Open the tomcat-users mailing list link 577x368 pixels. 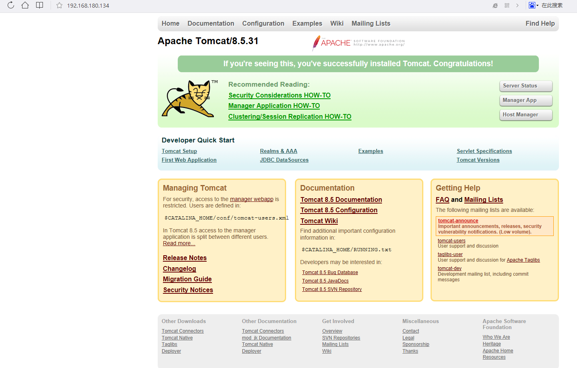pos(451,241)
